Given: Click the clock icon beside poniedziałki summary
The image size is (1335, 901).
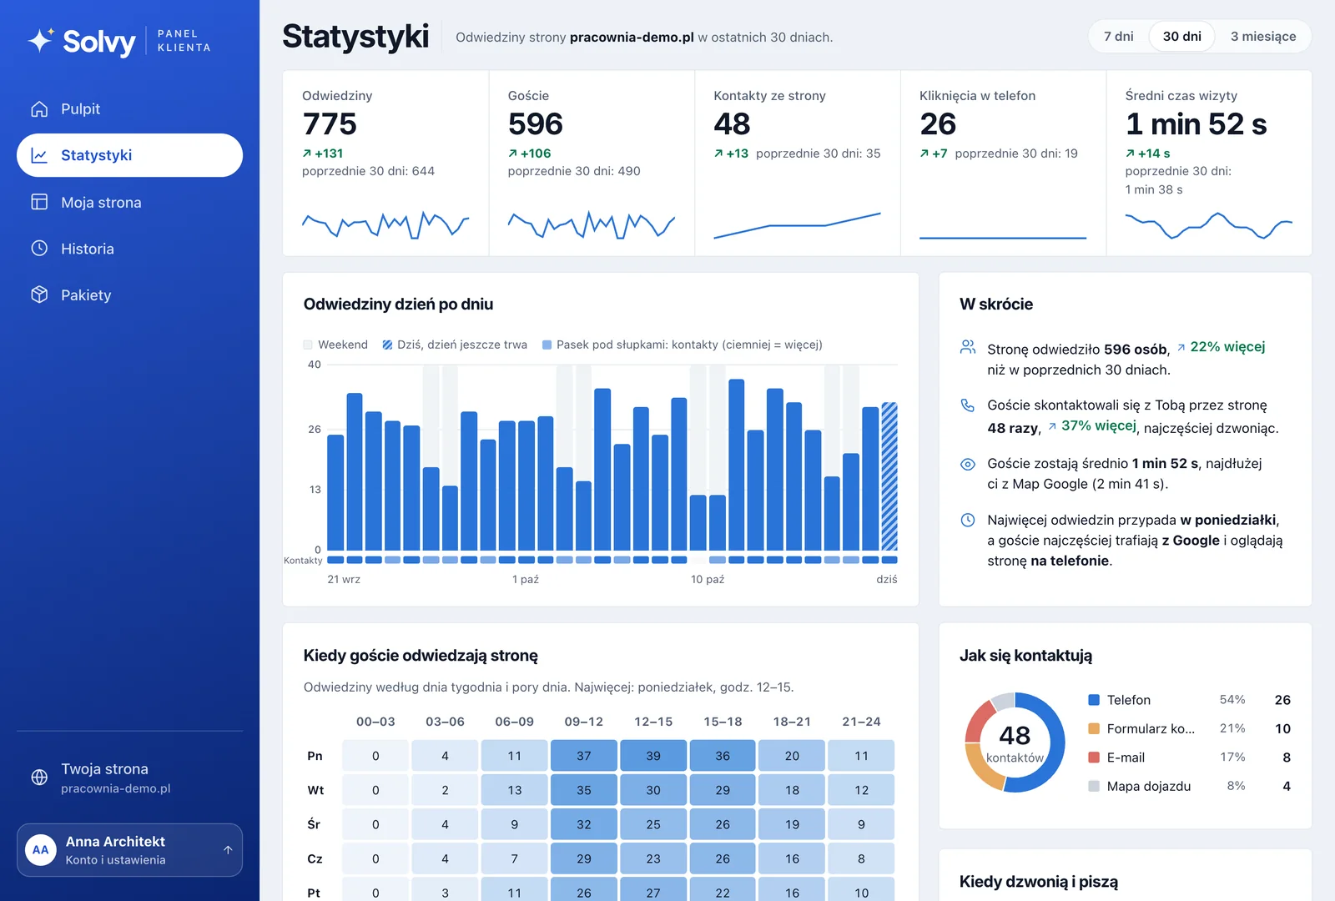Looking at the screenshot, I should 968,521.
